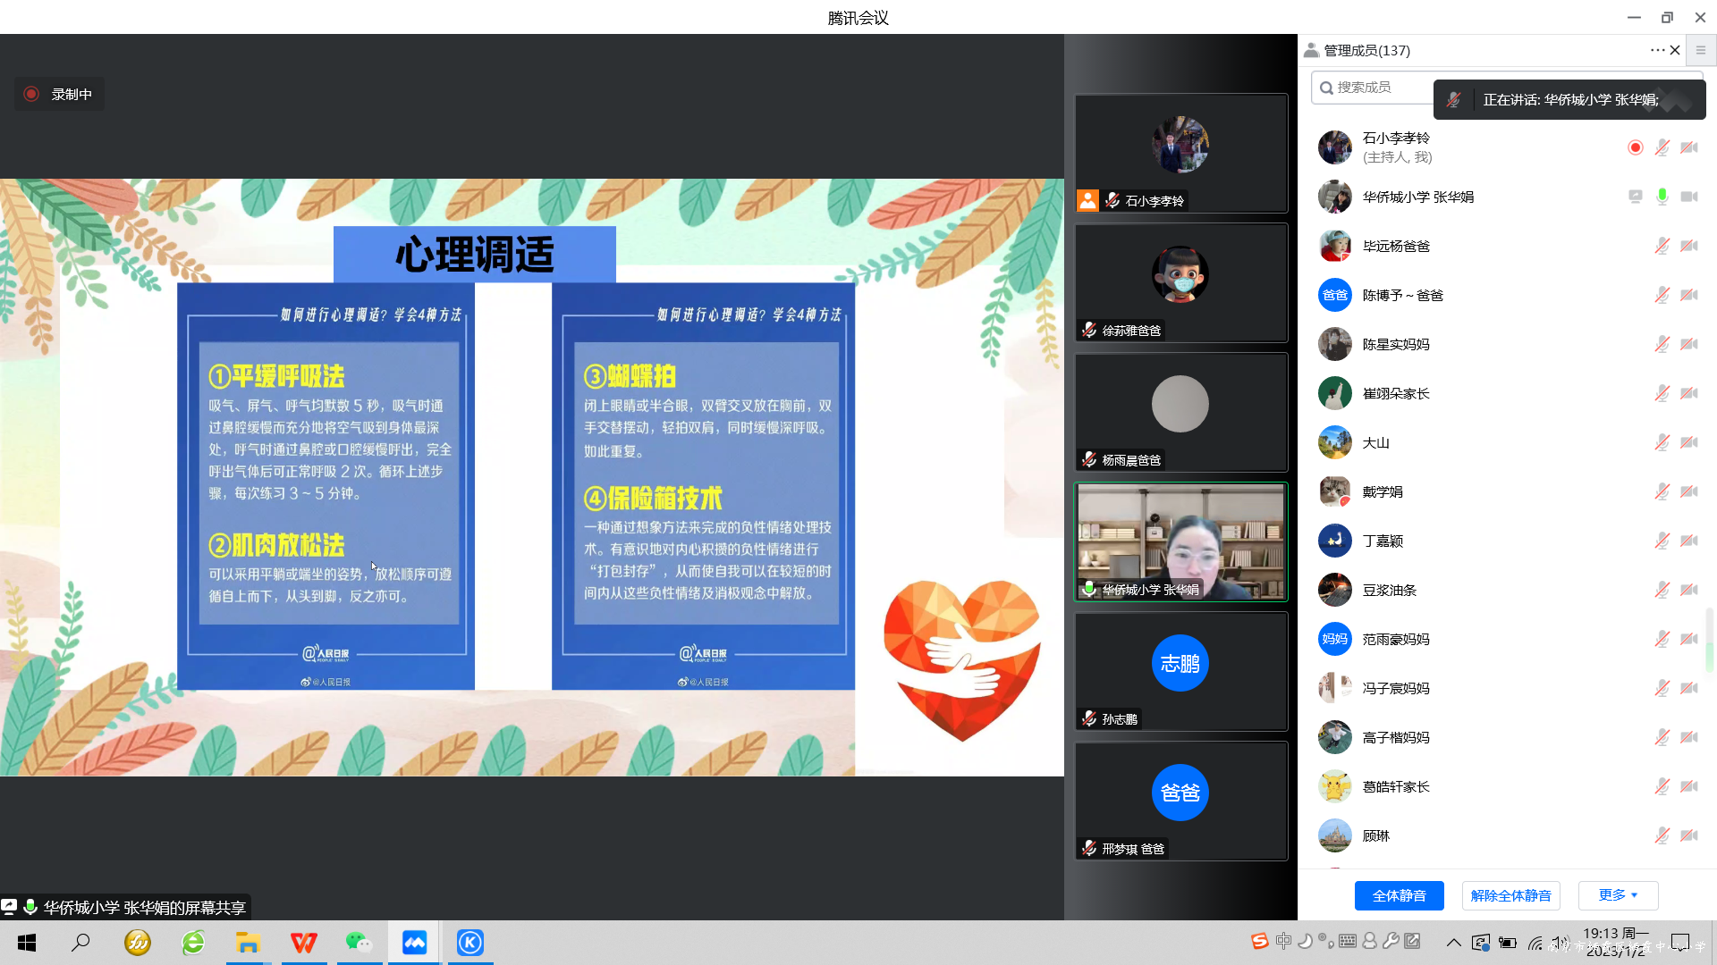The width and height of the screenshot is (1717, 965).
Task: Open WeChat from taskbar
Action: tap(359, 943)
